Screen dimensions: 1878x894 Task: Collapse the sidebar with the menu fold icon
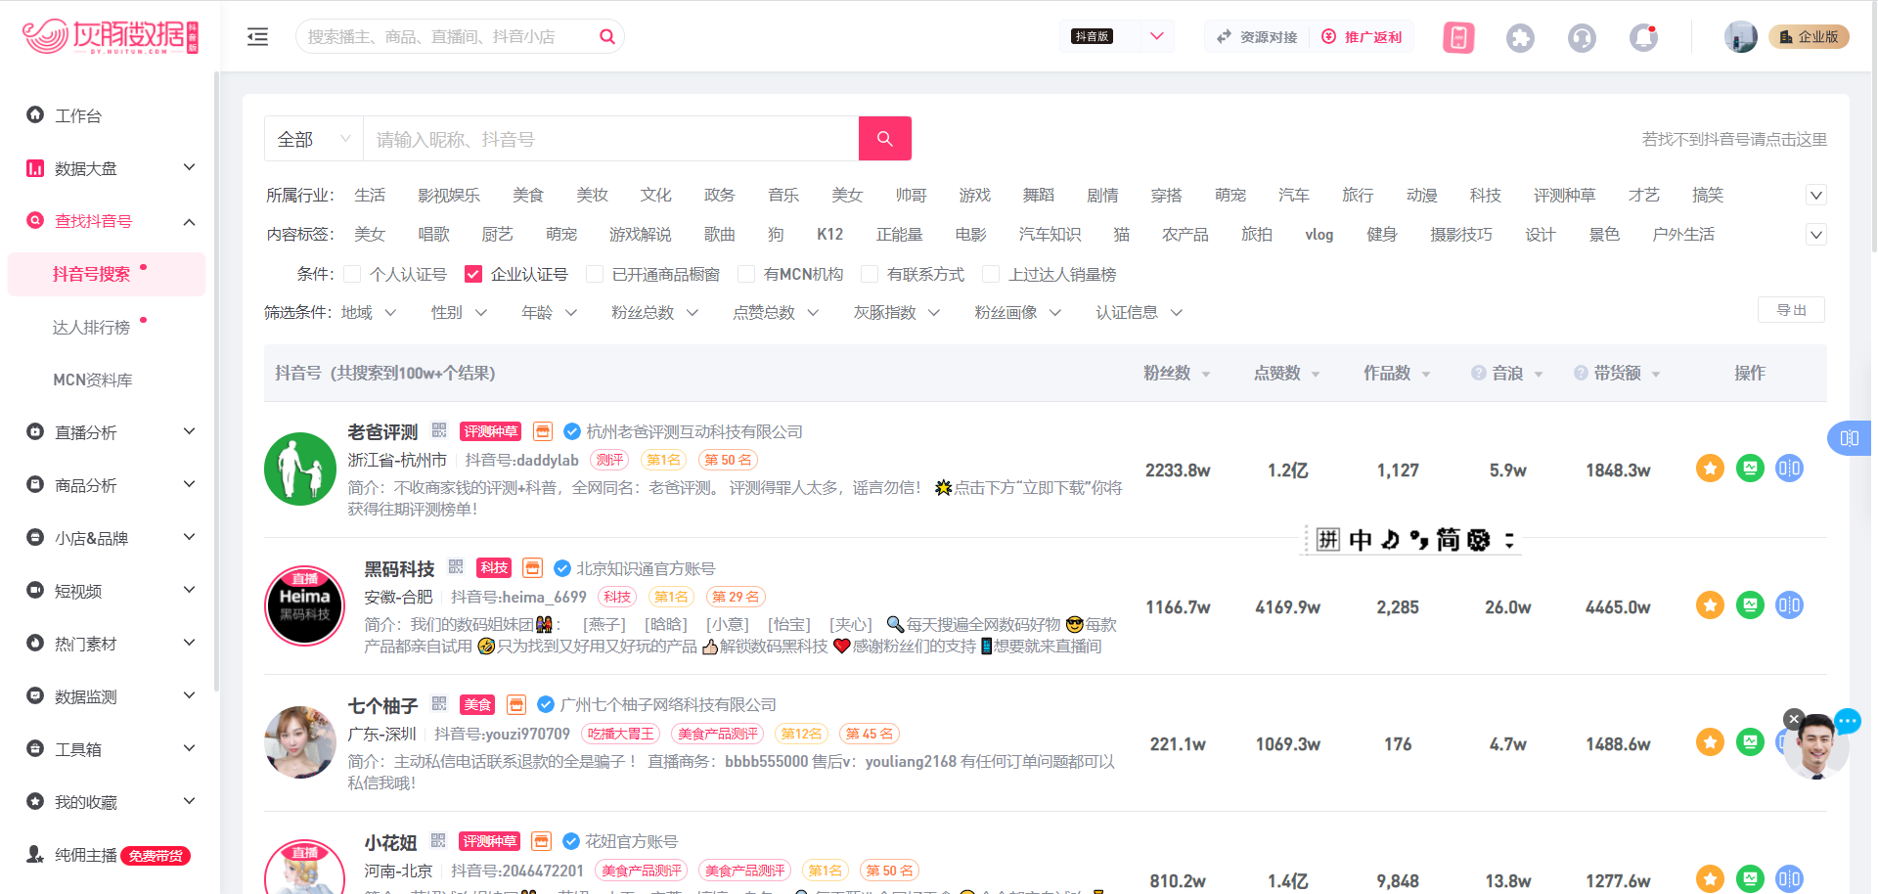(x=257, y=37)
